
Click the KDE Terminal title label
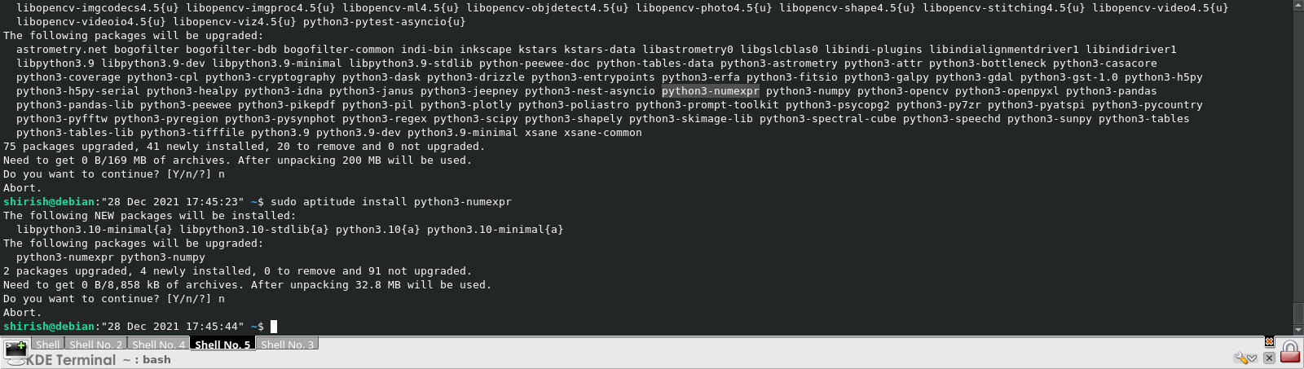pos(70,360)
